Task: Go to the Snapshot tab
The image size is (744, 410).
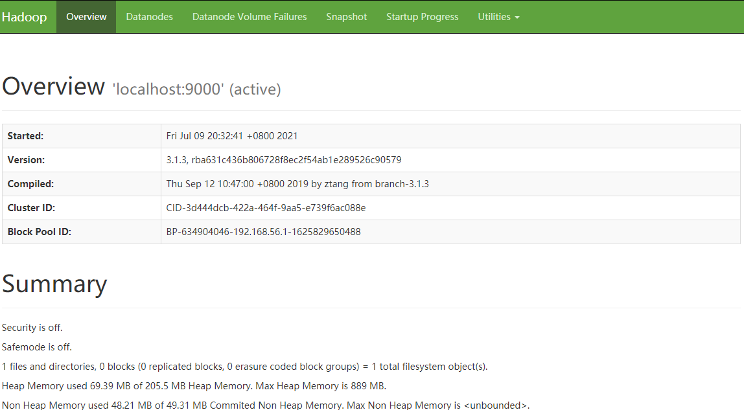Action: click(x=346, y=17)
